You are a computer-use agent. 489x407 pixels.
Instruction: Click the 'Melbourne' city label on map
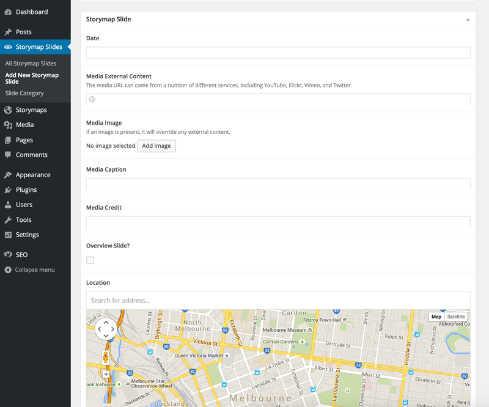(x=261, y=398)
